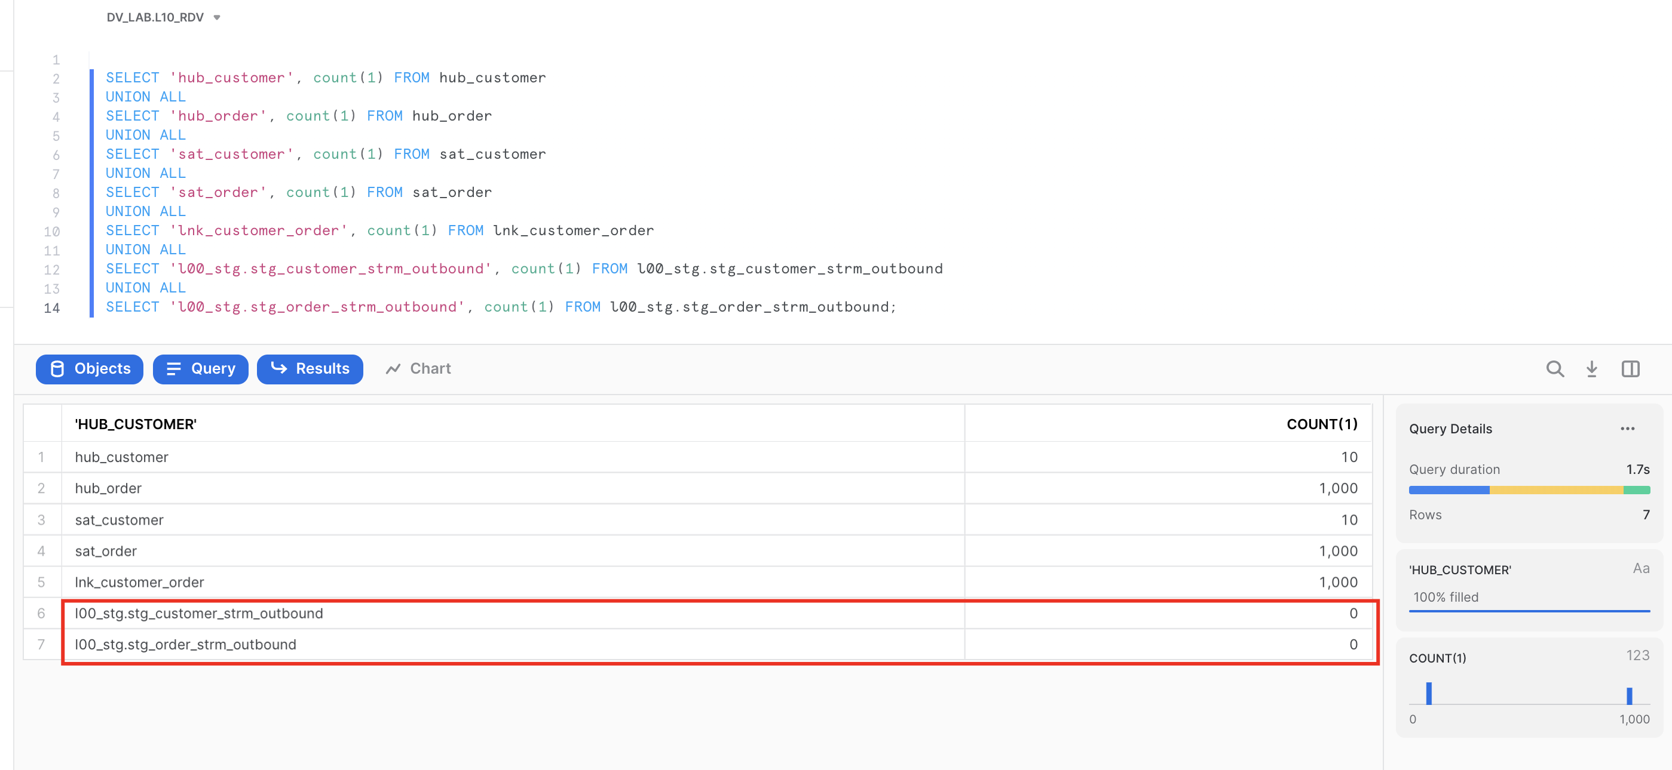
Task: Click the chart line icon beside Chart
Action: pos(394,368)
